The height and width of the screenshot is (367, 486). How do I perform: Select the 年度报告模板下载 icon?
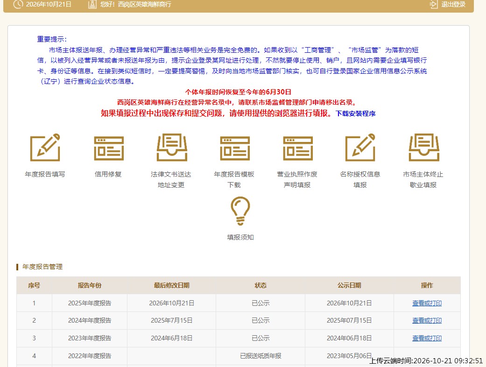[235, 148]
